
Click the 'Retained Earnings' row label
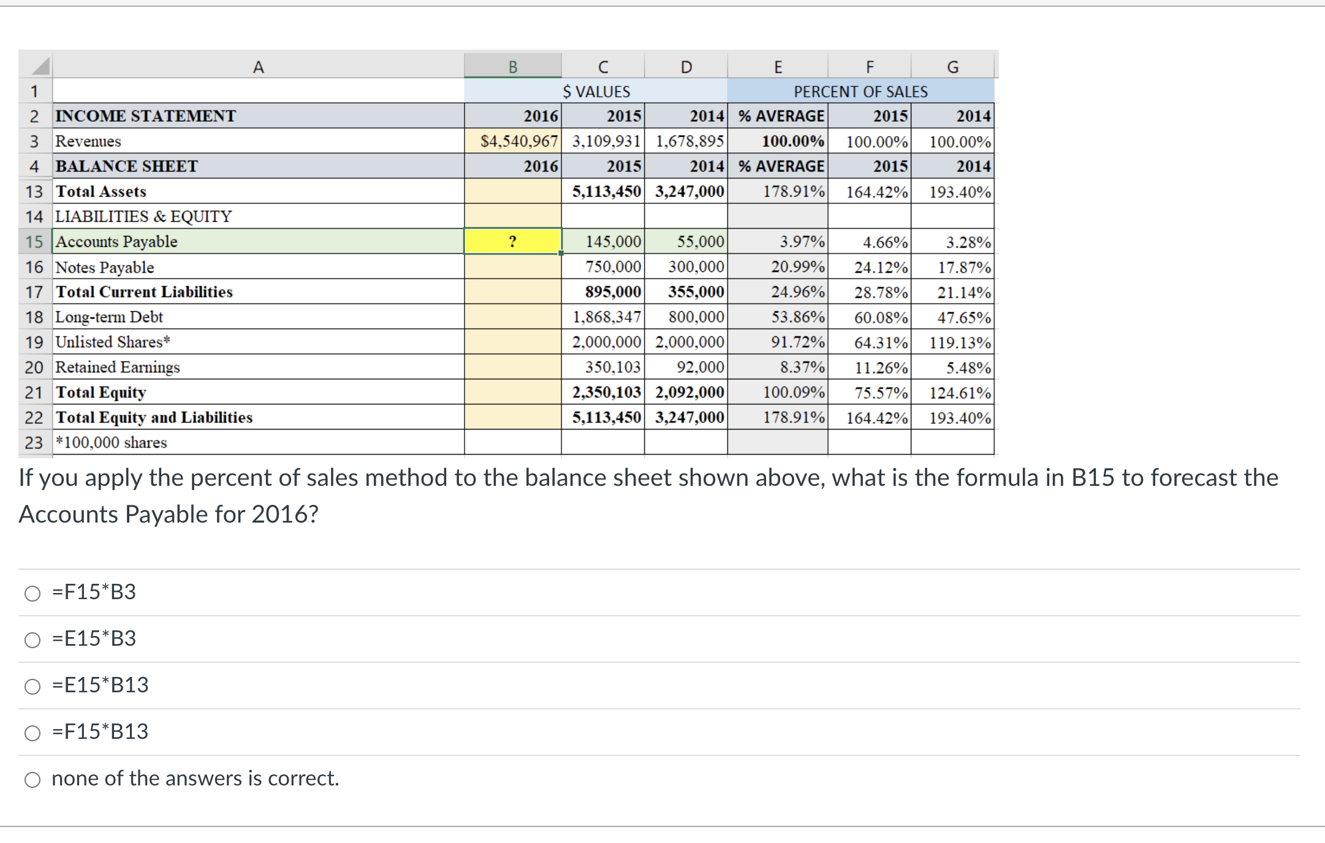[258, 367]
